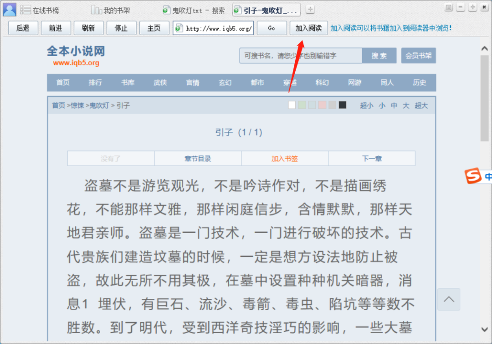Image resolution: width=492 pixels, height=344 pixels.
Task: Click the 引子 (1 / 1) chapter heading
Action: pos(238,132)
